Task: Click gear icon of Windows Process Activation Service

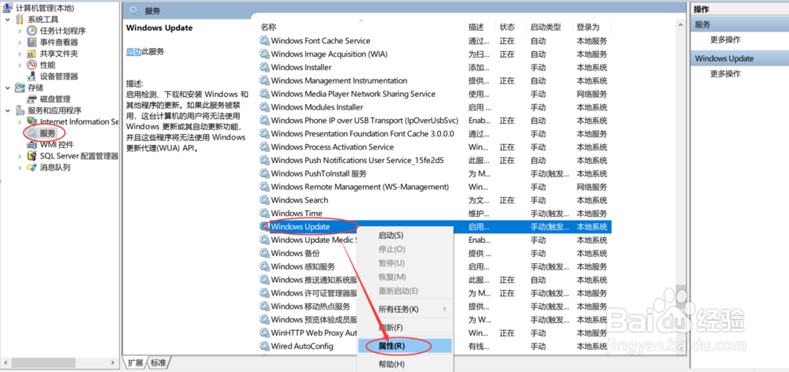Action: coord(264,147)
